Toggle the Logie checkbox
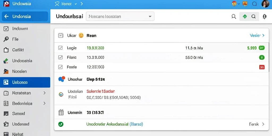 pos(60,48)
